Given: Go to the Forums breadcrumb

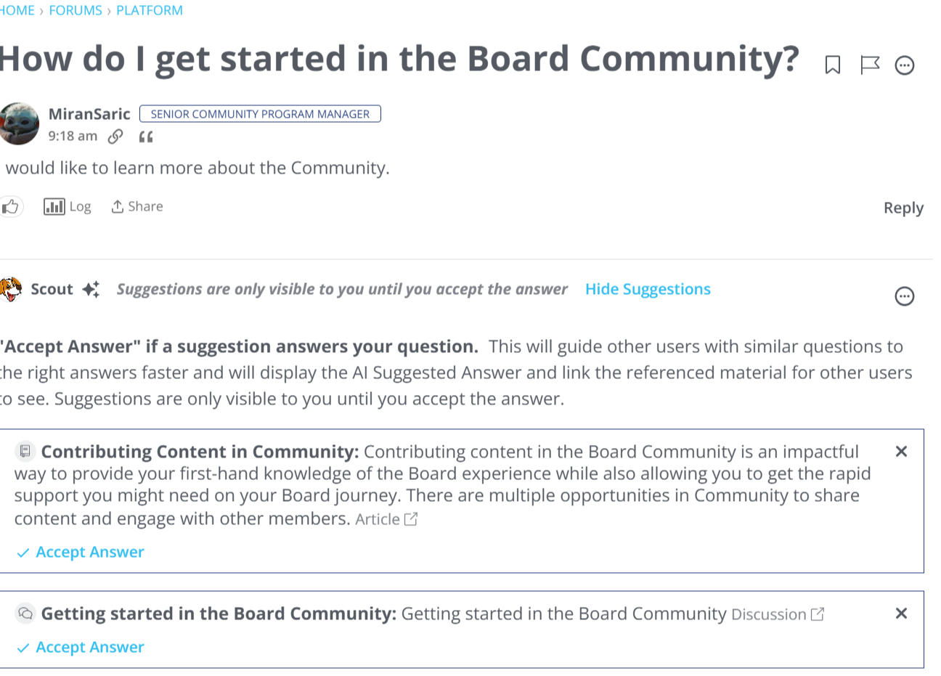Looking at the screenshot, I should coord(76,10).
